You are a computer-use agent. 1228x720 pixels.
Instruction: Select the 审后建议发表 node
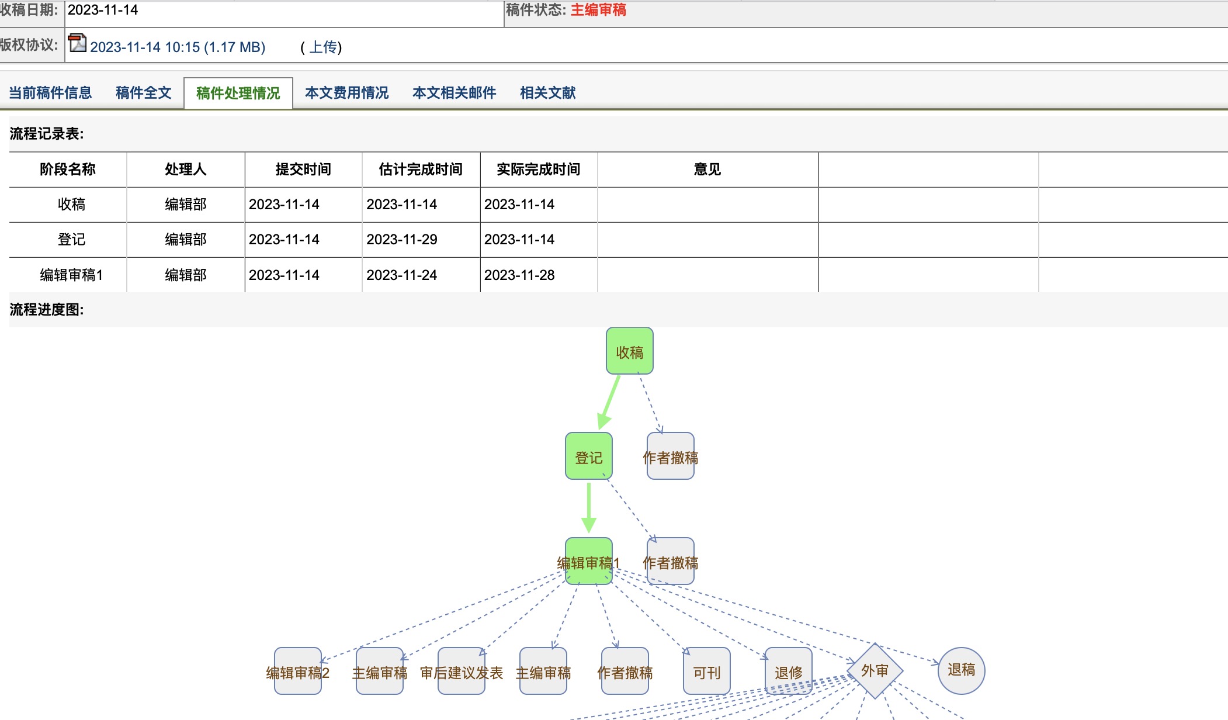(x=462, y=671)
